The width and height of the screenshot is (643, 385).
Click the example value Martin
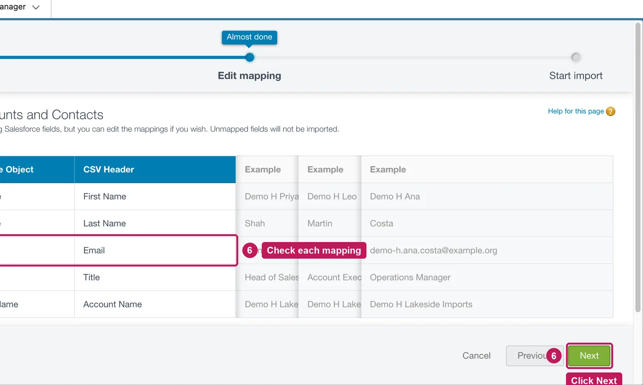[x=320, y=224]
